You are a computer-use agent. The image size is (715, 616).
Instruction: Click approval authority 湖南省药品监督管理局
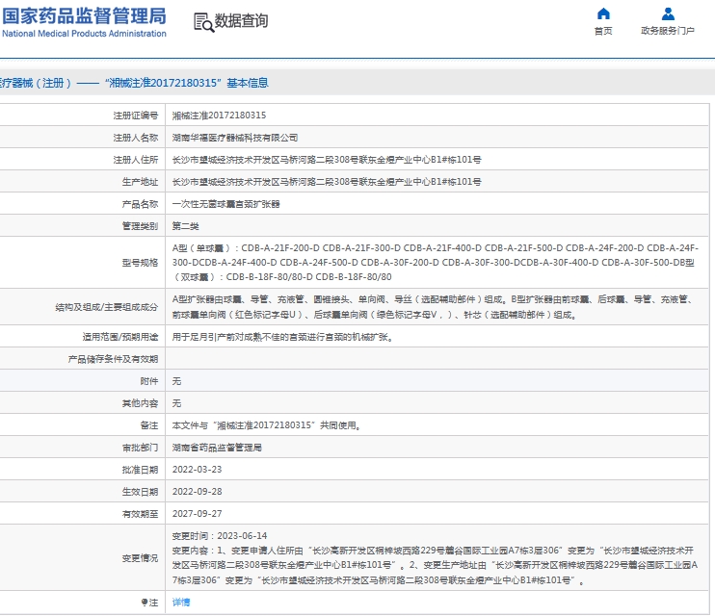217,448
